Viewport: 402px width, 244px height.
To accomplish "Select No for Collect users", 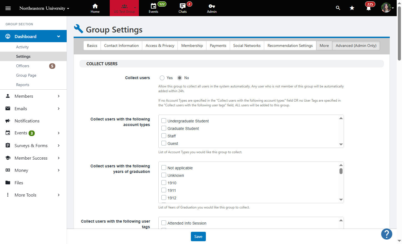I will pyautogui.click(x=179, y=78).
